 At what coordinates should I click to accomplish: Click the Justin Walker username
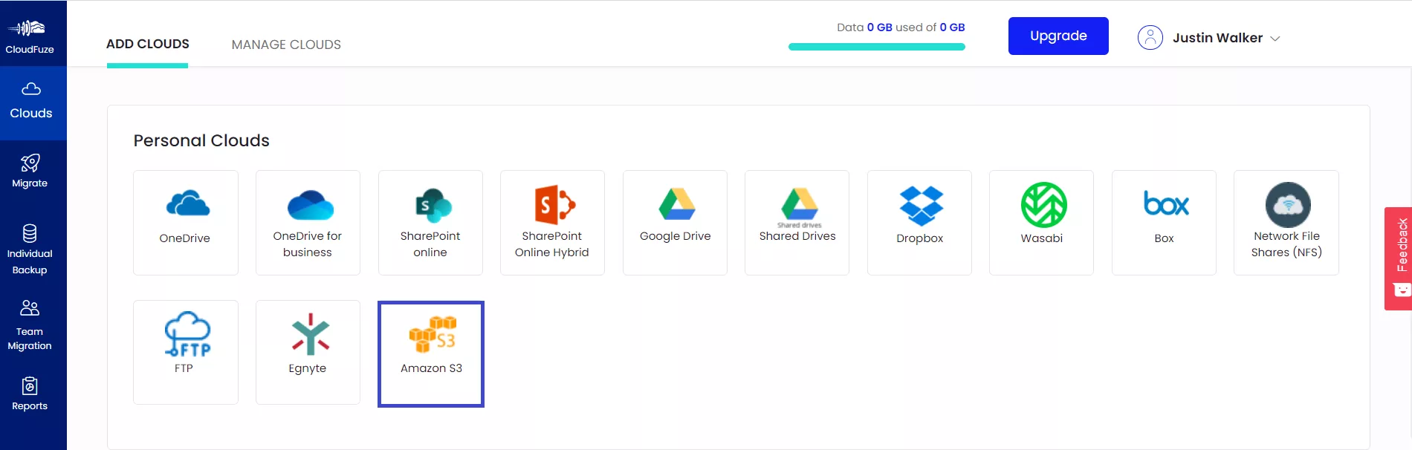coord(1217,38)
